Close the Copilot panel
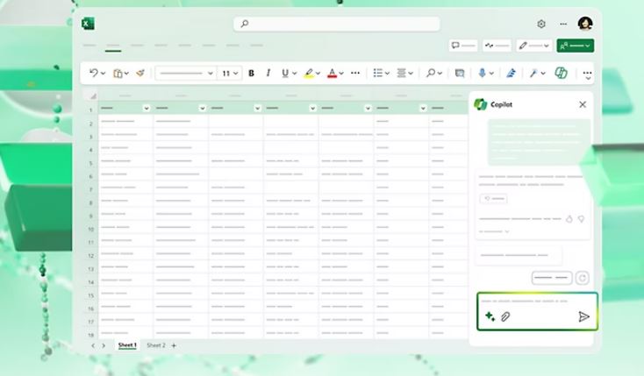 pos(583,104)
